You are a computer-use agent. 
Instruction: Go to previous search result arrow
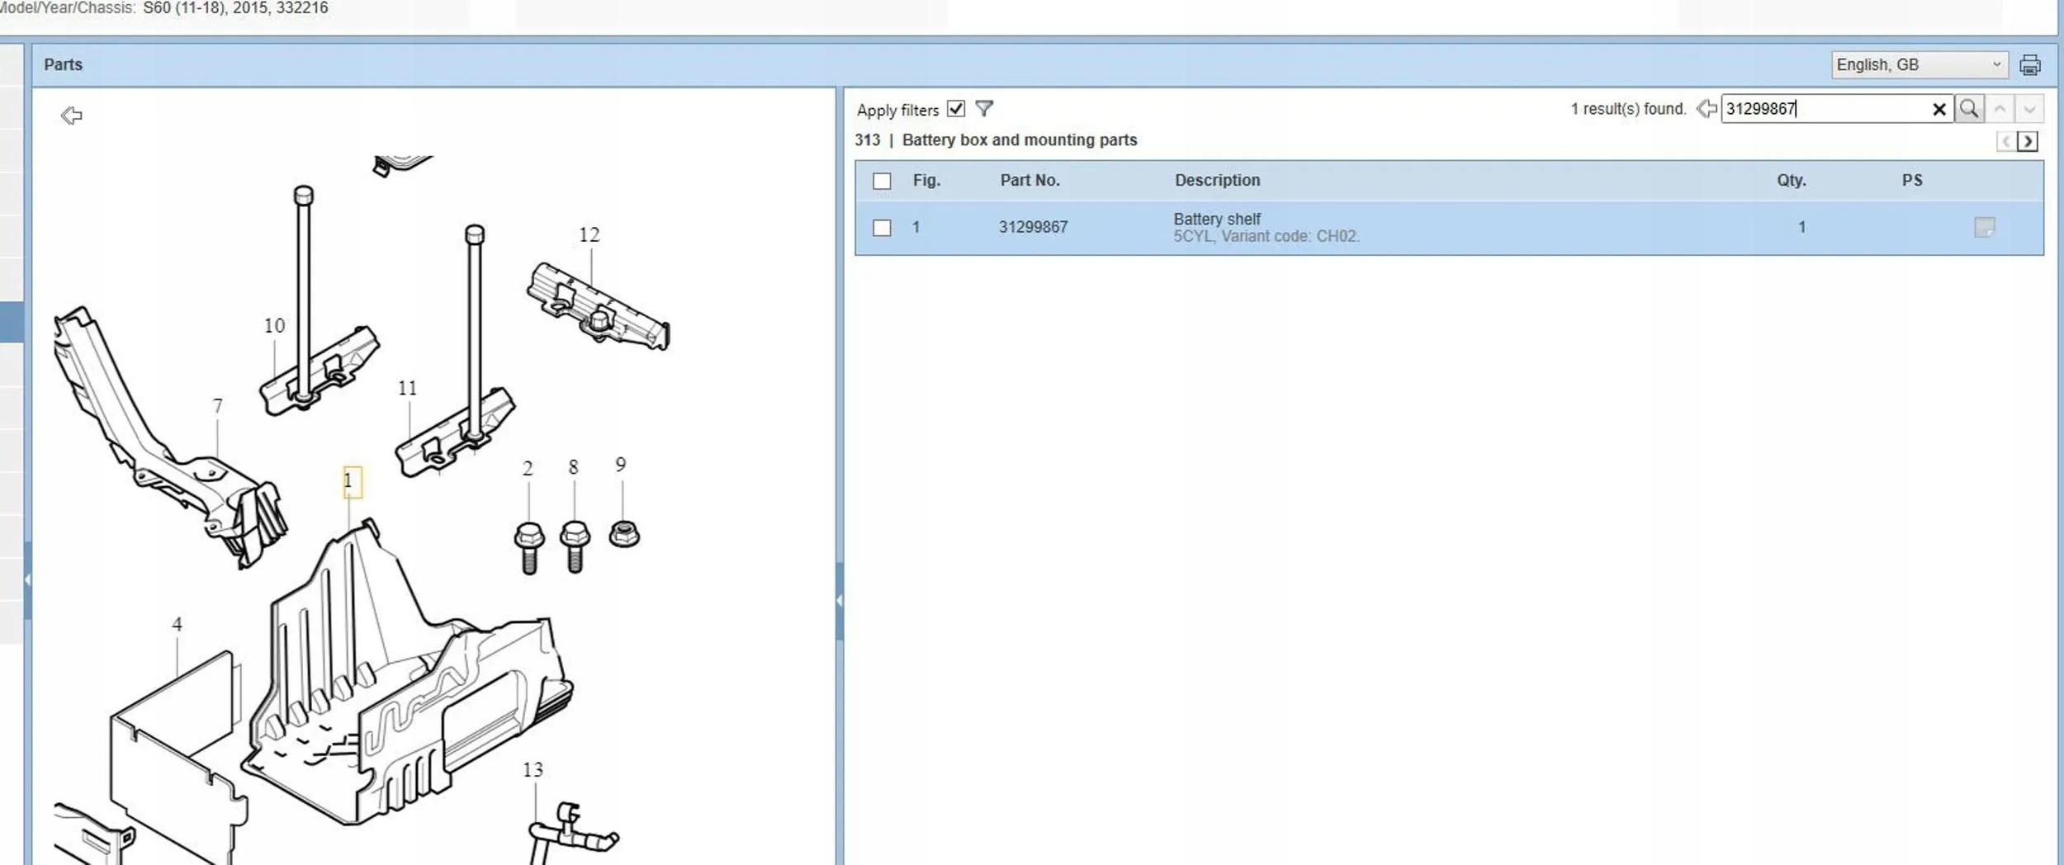click(2000, 109)
